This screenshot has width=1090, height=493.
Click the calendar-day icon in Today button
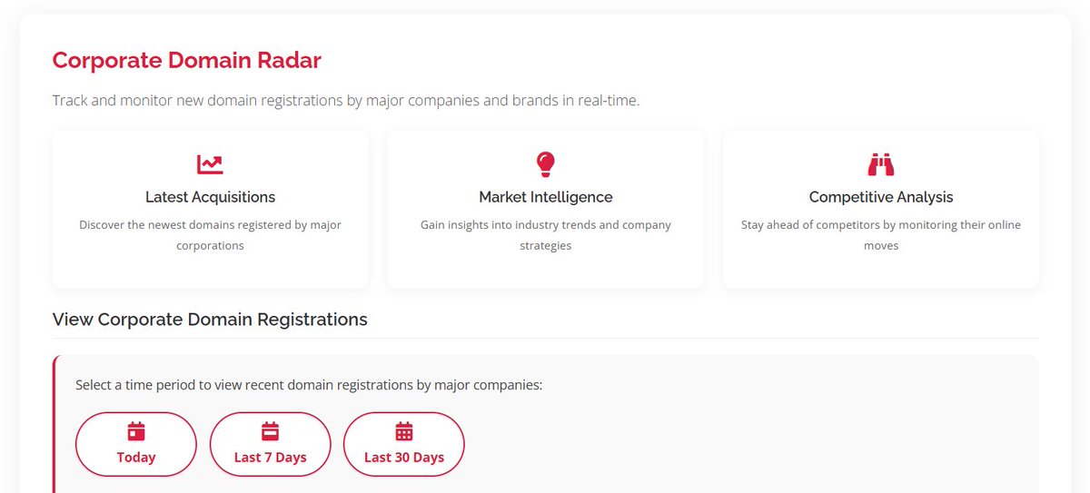[x=136, y=431]
